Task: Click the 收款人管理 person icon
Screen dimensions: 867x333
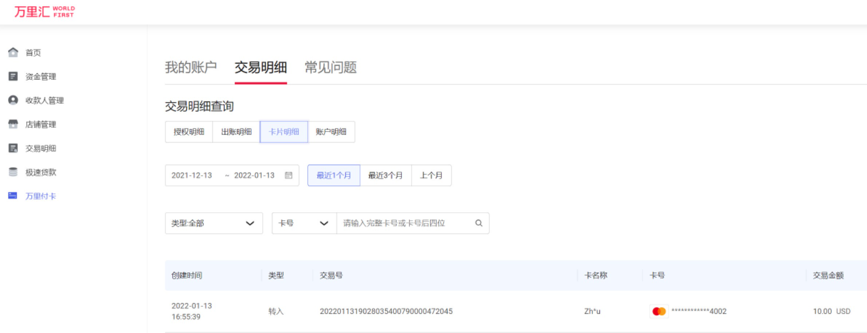Action: tap(13, 100)
